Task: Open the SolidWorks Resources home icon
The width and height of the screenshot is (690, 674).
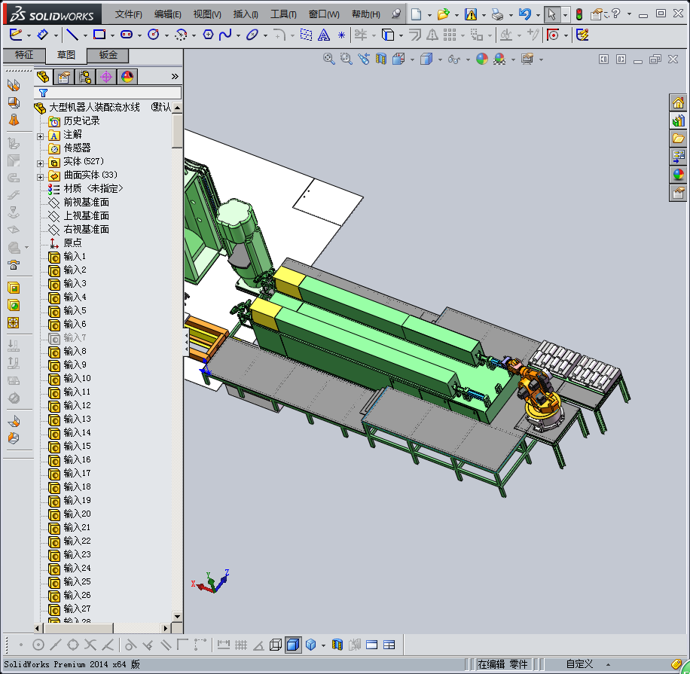Action: (678, 103)
